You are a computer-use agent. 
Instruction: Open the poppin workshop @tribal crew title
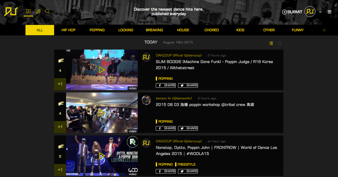[x=205, y=105]
